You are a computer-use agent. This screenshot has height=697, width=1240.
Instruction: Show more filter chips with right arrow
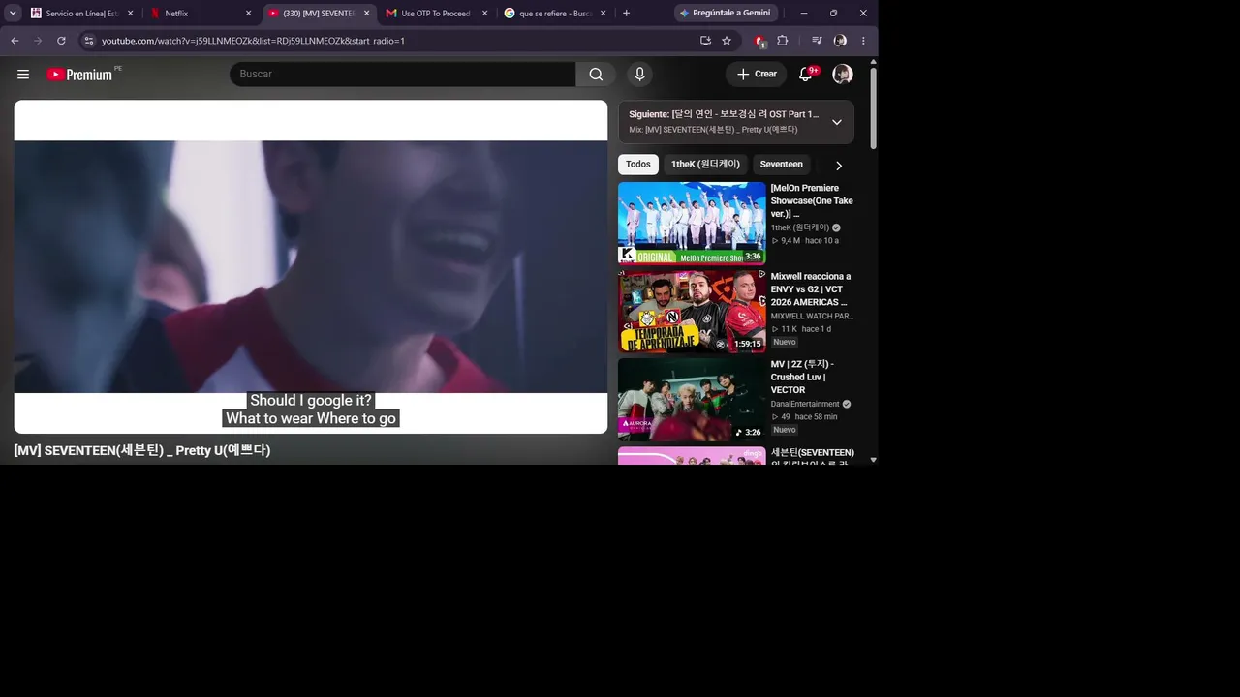click(839, 166)
